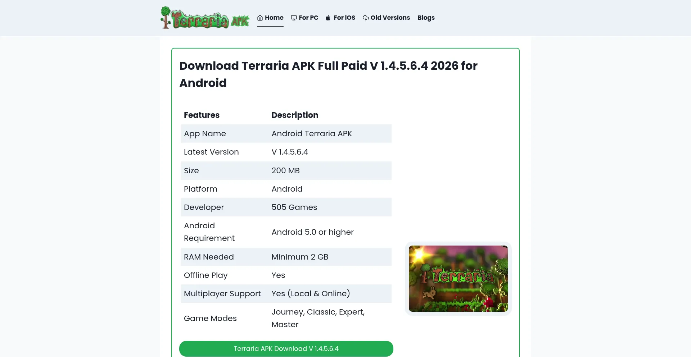Select the 200 MB value
This screenshot has width=691, height=357.
coord(285,171)
